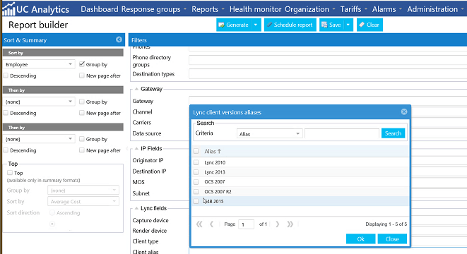Go to the last page of aliases

coord(290,224)
